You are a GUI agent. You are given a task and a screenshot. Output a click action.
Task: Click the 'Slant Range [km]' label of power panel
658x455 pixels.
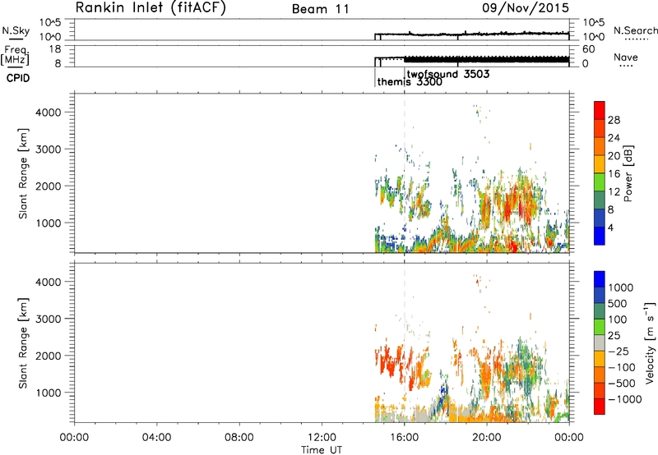pyautogui.click(x=23, y=173)
